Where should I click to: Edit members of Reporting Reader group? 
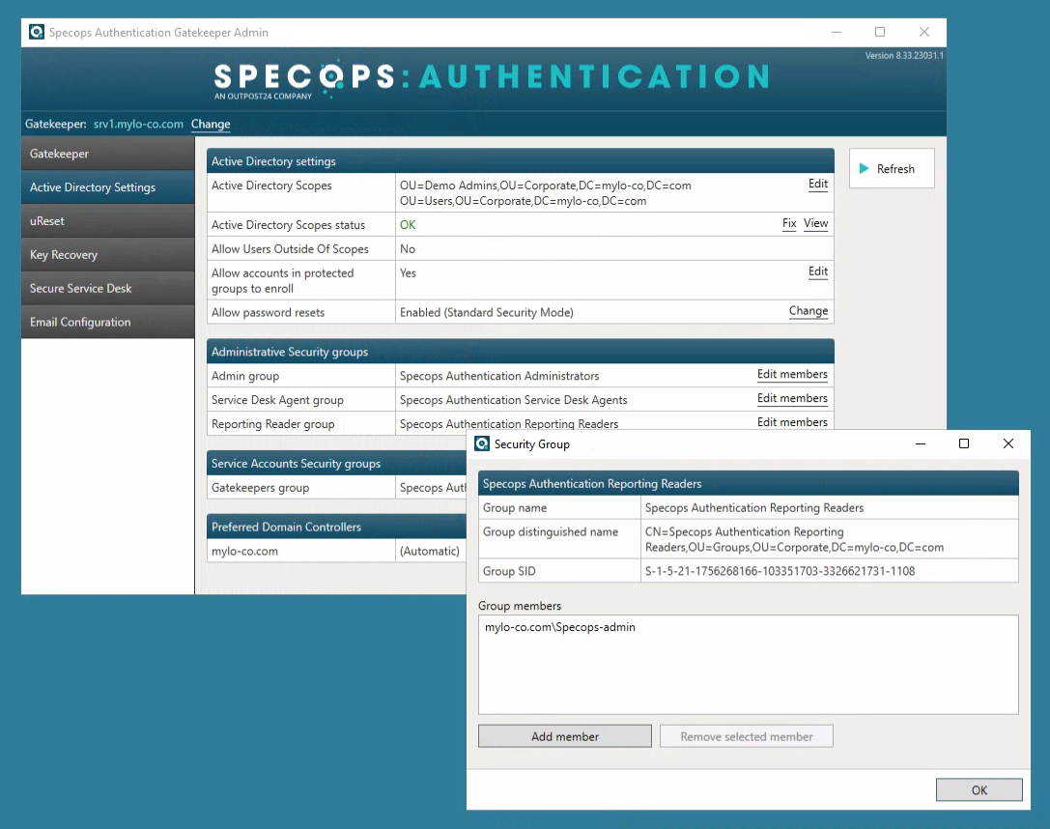click(x=792, y=422)
